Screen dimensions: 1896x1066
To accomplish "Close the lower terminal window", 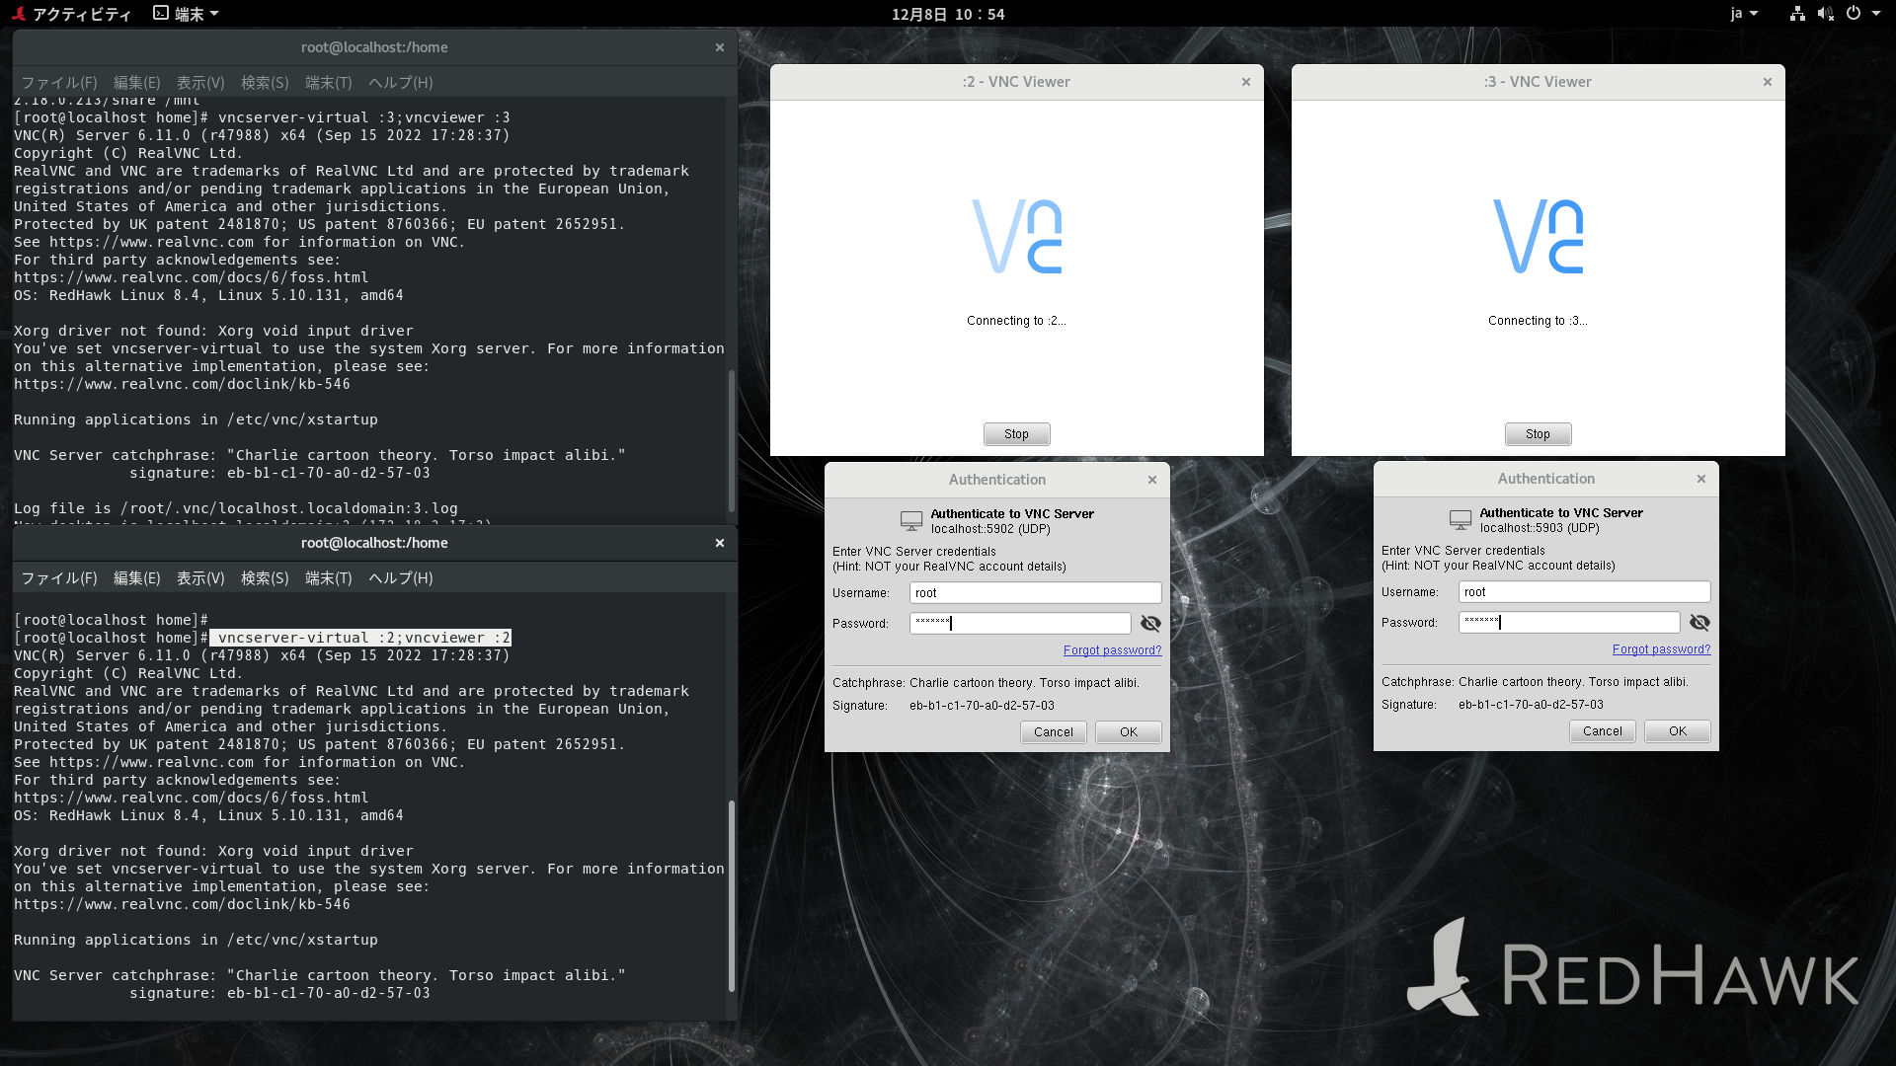I will [x=720, y=543].
